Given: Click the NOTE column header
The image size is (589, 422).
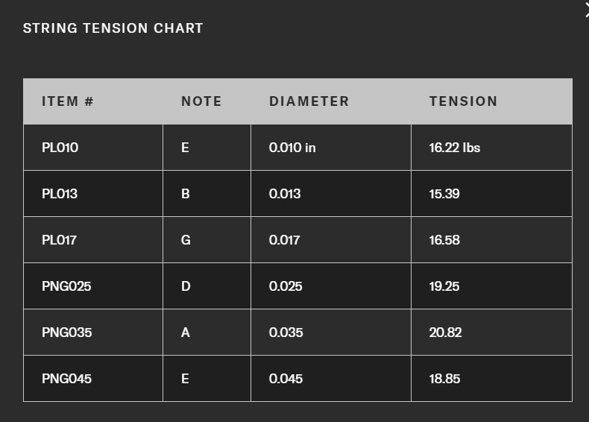Looking at the screenshot, I should (201, 101).
